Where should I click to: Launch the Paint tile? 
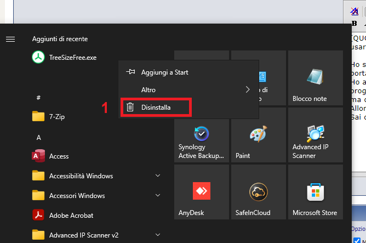point(259,135)
